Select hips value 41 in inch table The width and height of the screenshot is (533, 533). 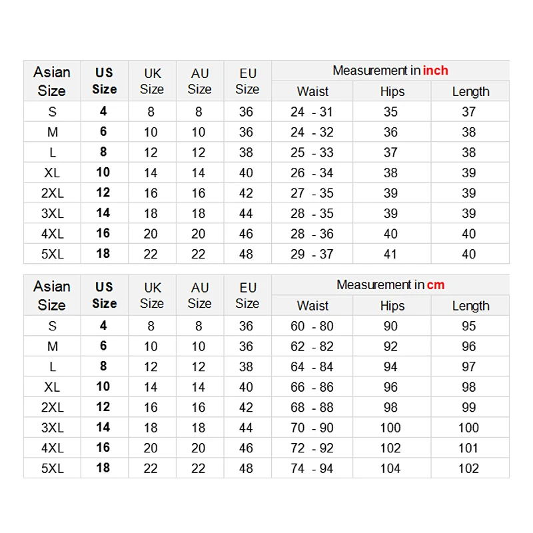coord(391,254)
